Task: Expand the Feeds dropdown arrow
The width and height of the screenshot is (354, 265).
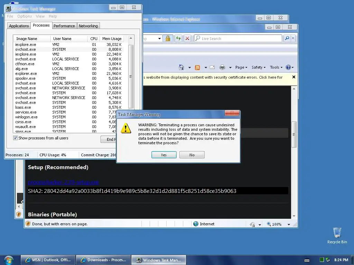Action: pyautogui.click(x=206, y=67)
